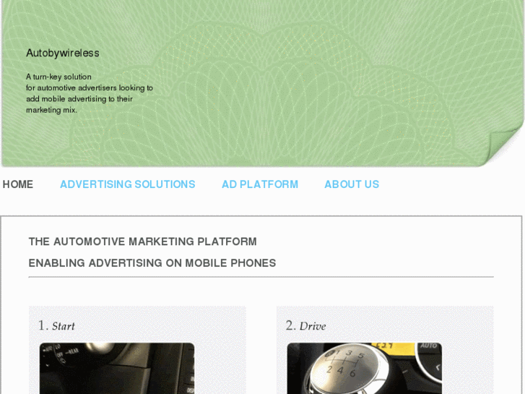Click 'add mobile advertising to their' text line
This screenshot has width=525, height=394.
(x=79, y=99)
